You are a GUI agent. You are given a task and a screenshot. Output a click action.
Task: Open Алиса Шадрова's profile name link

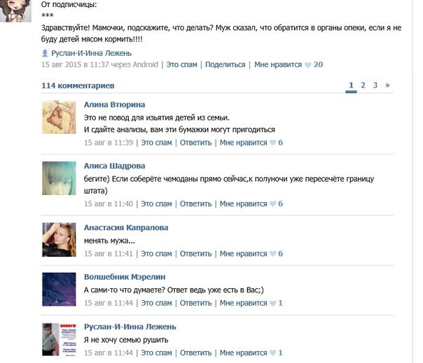(114, 166)
